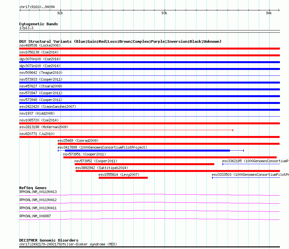The image size is (289, 249).
Task: Select the DGV Structural Variants track title
Action: point(120,41)
